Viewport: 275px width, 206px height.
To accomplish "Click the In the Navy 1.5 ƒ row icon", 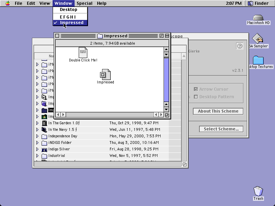I will [x=44, y=129].
